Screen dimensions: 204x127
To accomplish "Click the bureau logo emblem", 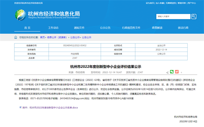I will 20,15.
